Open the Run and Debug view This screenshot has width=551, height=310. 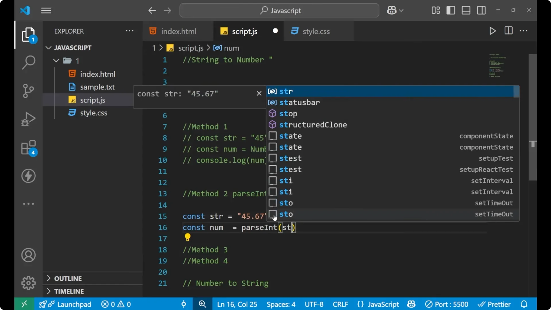tap(28, 119)
